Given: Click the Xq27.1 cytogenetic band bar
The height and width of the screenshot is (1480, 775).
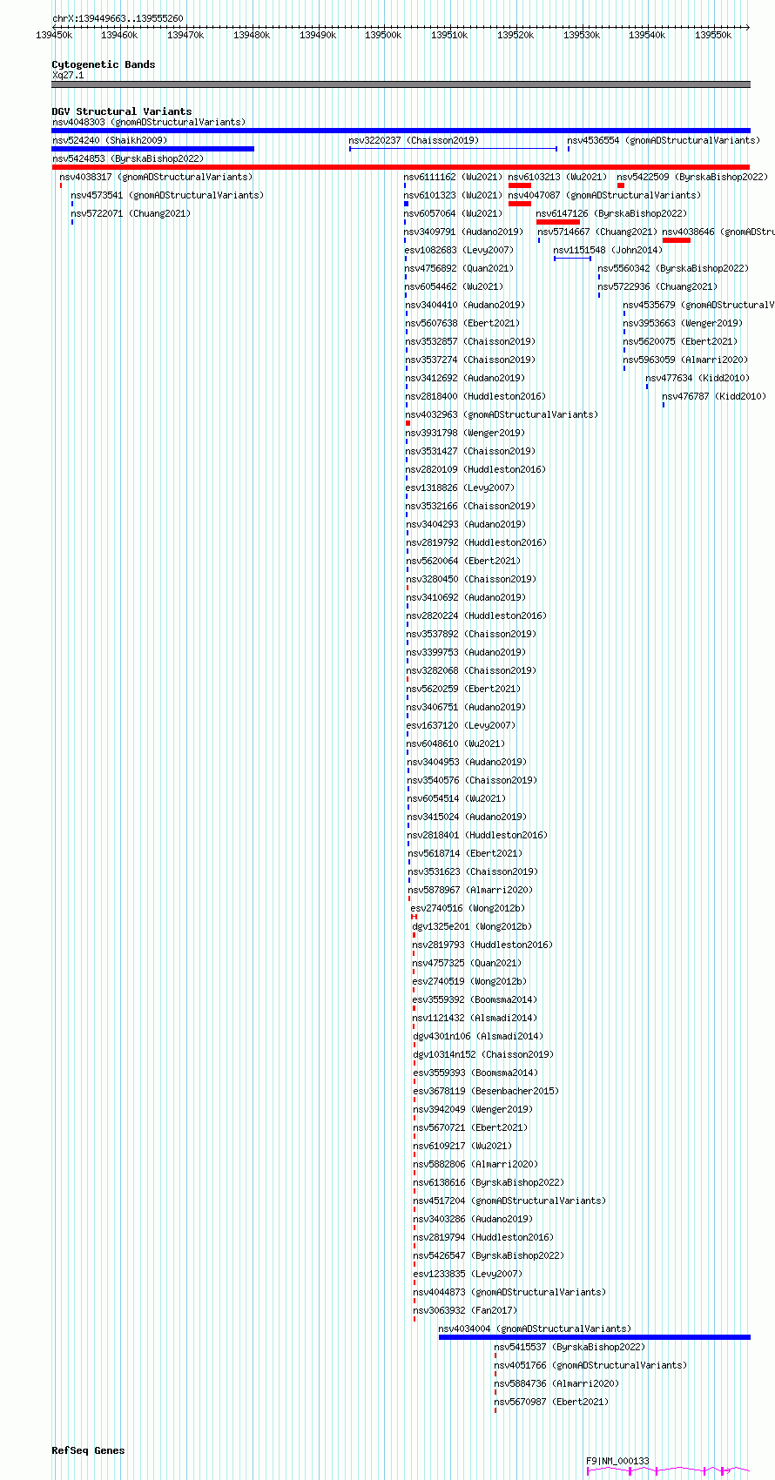Looking at the screenshot, I should (x=401, y=84).
